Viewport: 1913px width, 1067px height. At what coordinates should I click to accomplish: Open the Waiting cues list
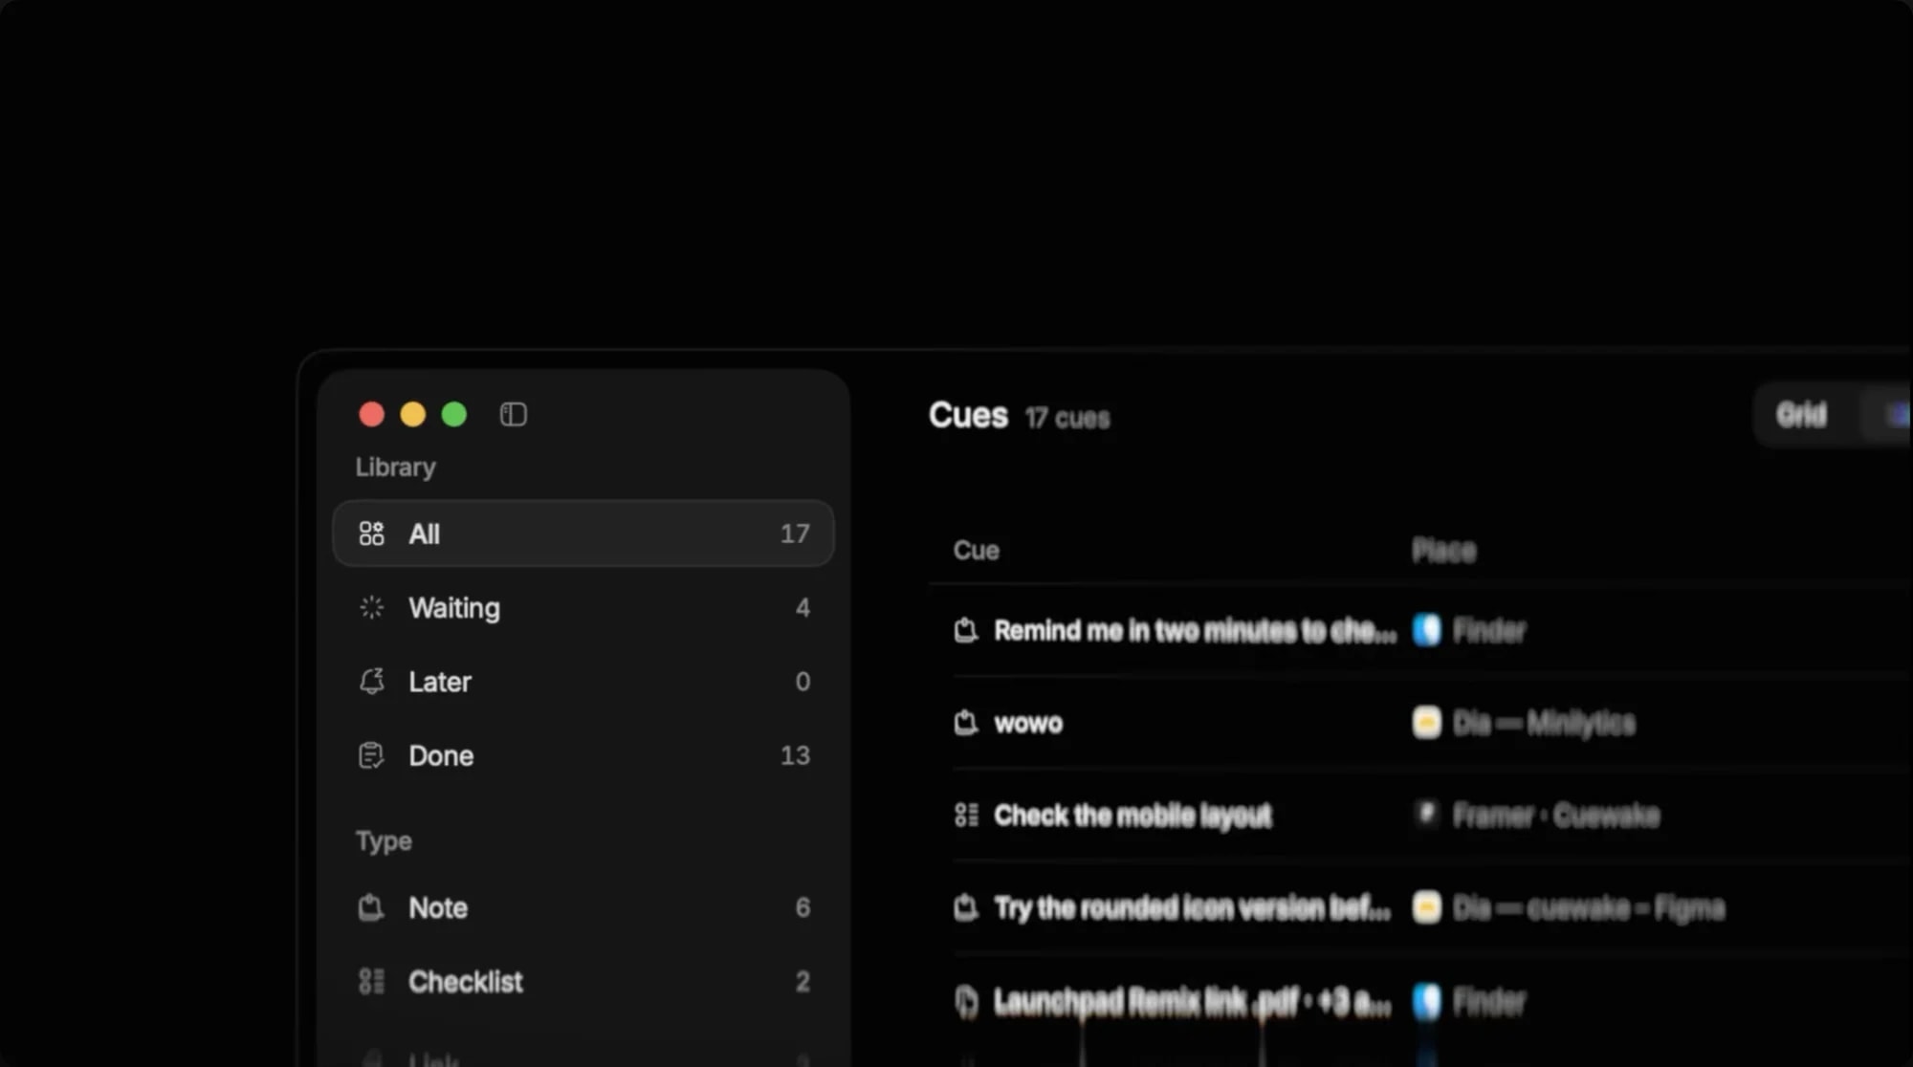[583, 607]
